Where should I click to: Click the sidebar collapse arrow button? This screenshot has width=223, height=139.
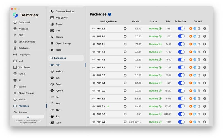(28, 116)
